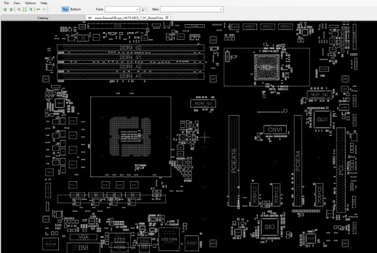Expand the Nets dropdown arrow
This screenshot has height=253, width=377.
221,9
